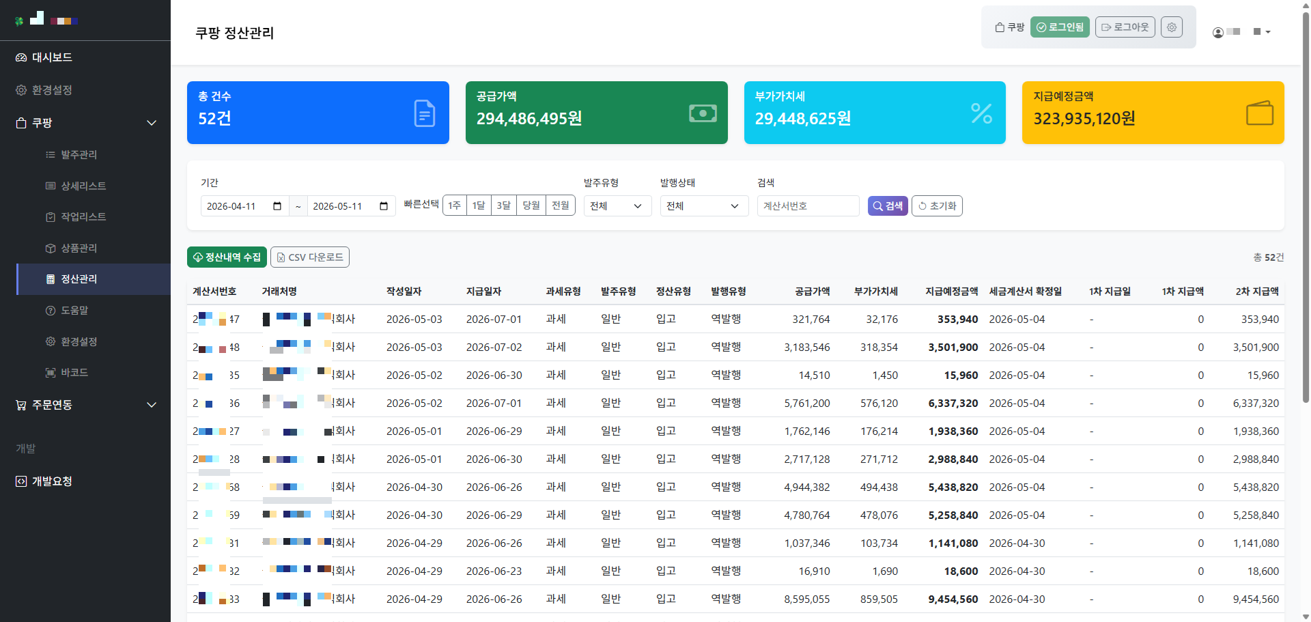Click the 부가가치세 percent icon
Screen dimensions: 1311x622
pyautogui.click(x=981, y=113)
